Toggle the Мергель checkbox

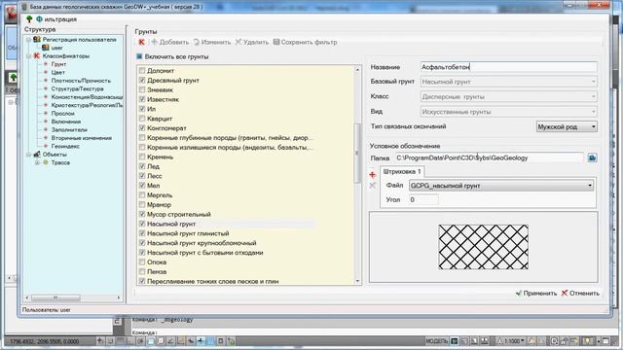point(142,194)
